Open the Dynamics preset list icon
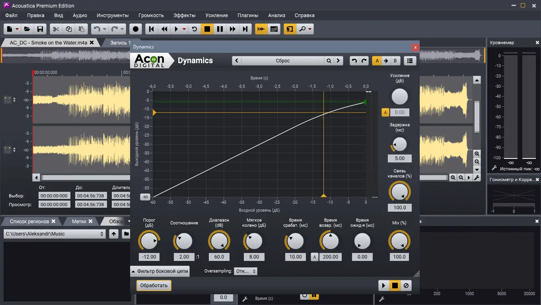Image resolution: width=541 pixels, height=305 pixels. [x=410, y=60]
